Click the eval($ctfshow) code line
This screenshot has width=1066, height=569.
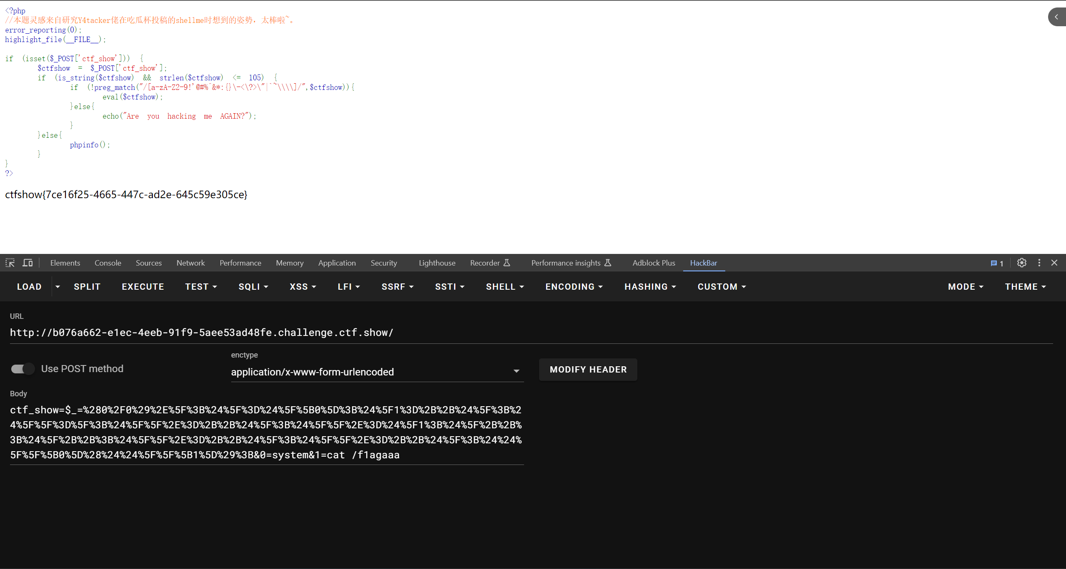132,97
